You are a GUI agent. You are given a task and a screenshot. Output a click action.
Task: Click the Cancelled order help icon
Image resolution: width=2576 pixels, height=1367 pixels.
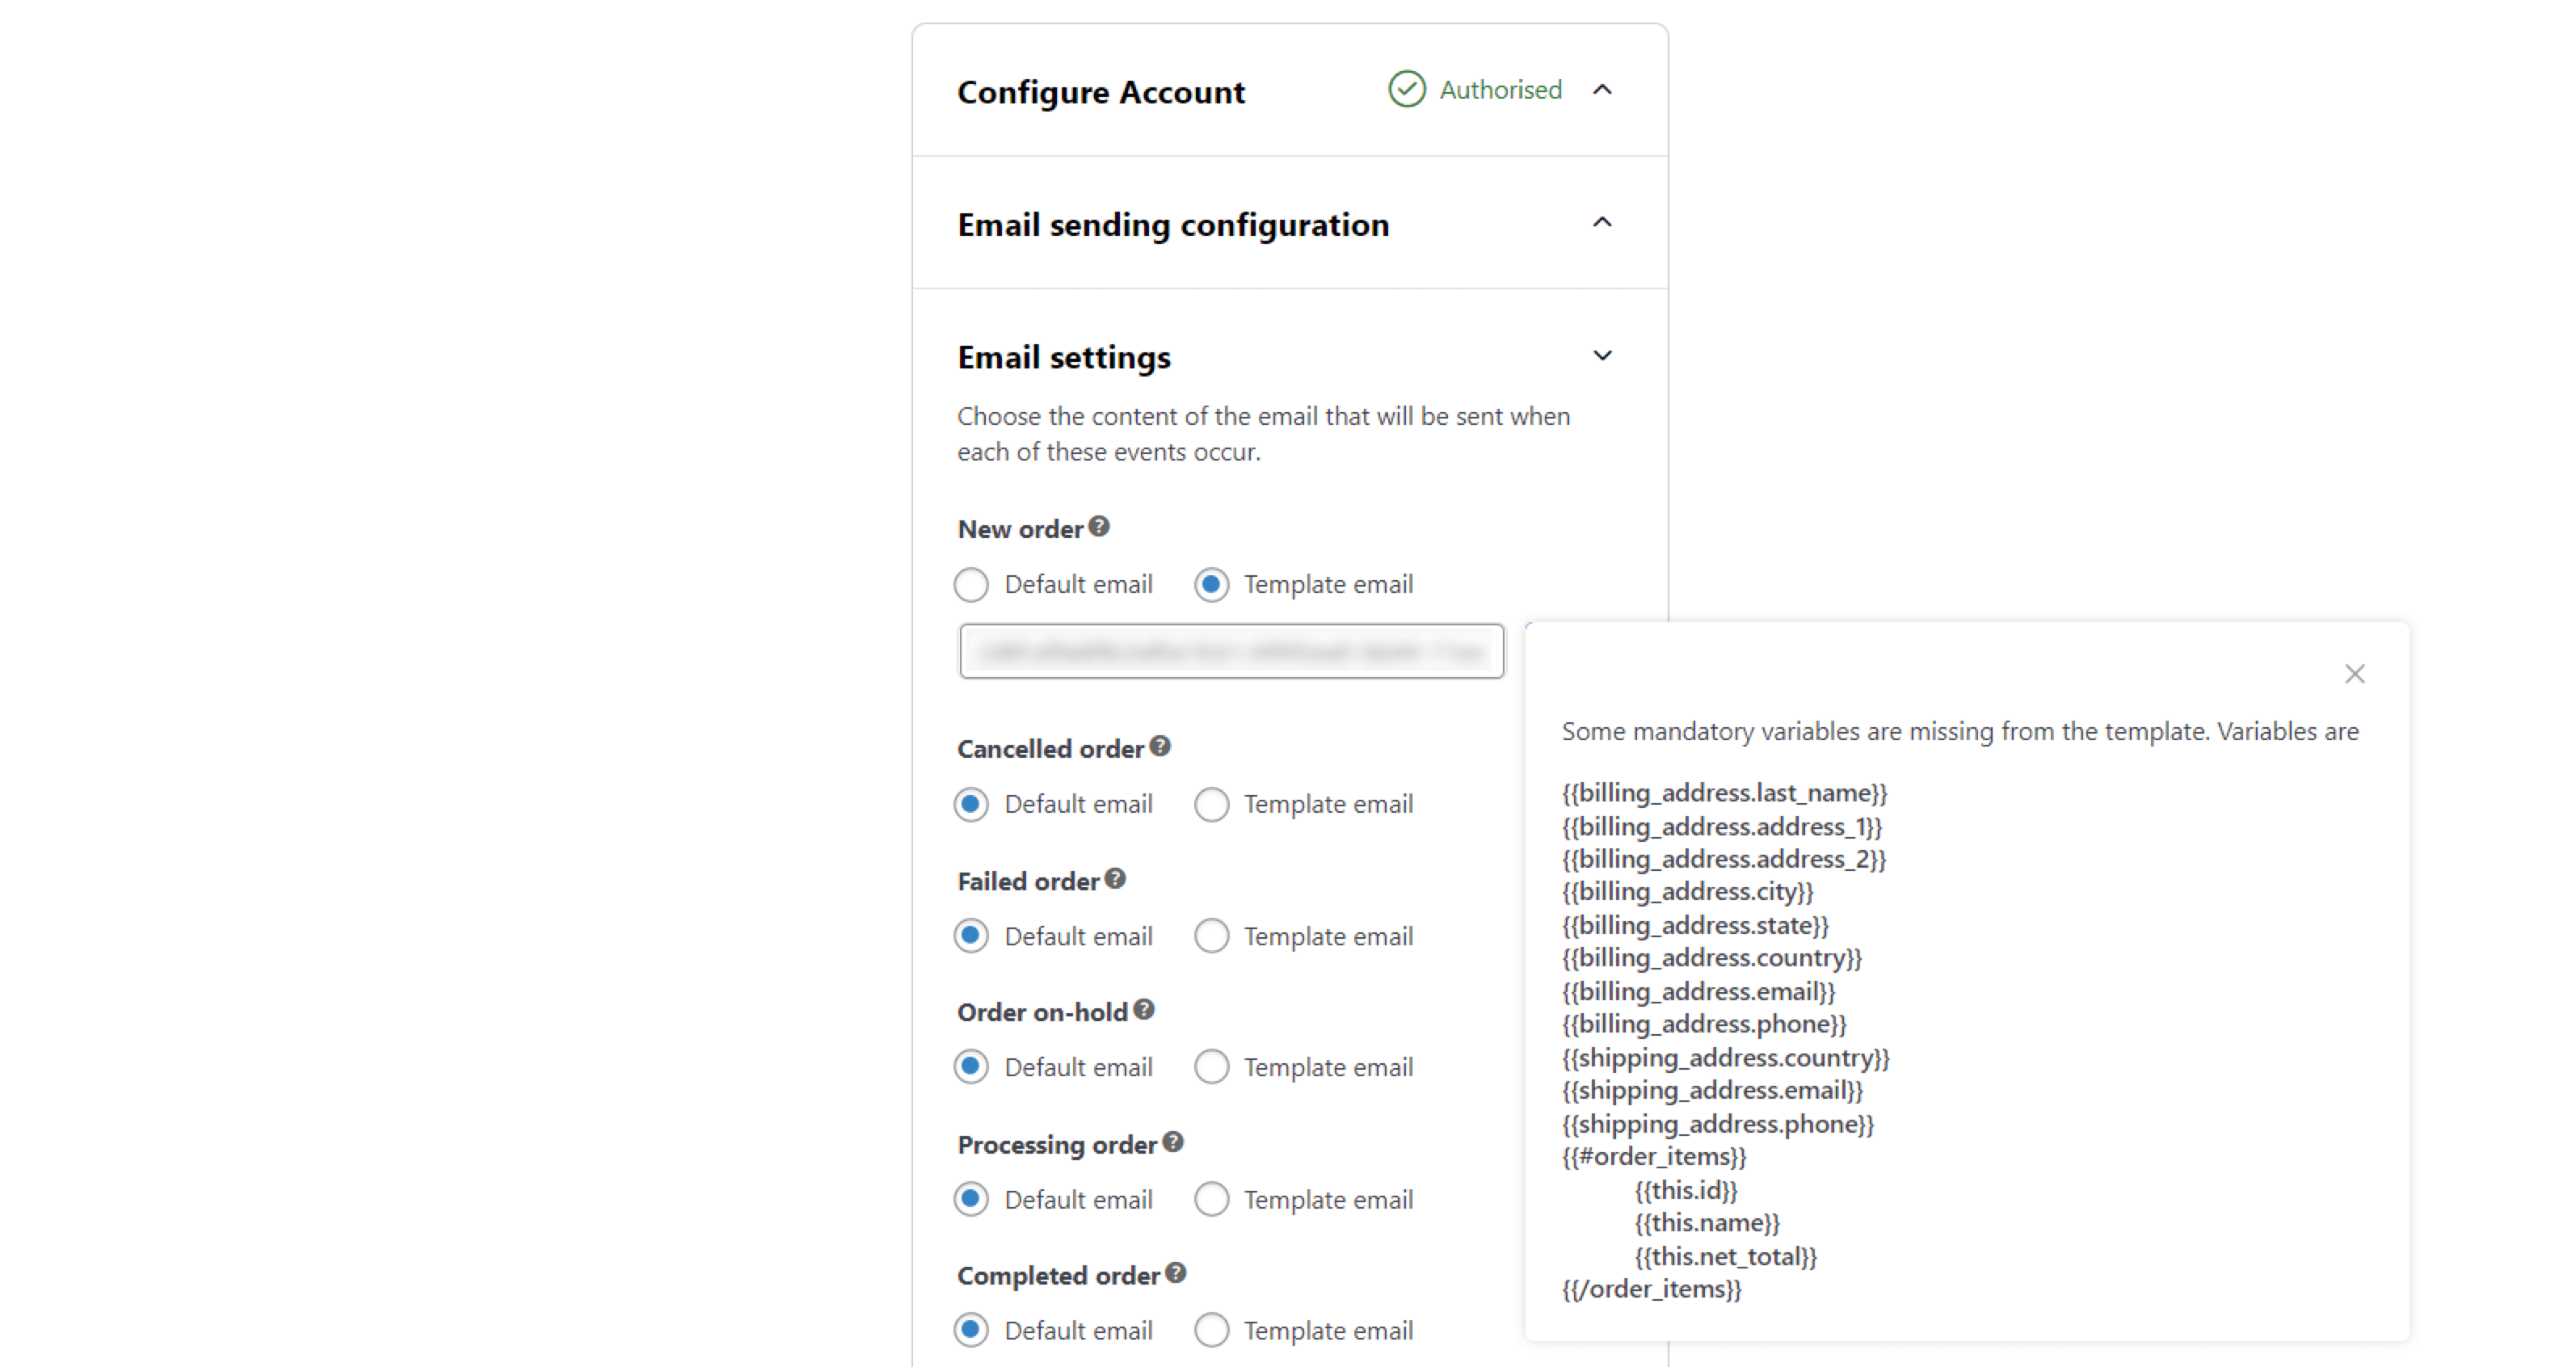tap(1160, 746)
